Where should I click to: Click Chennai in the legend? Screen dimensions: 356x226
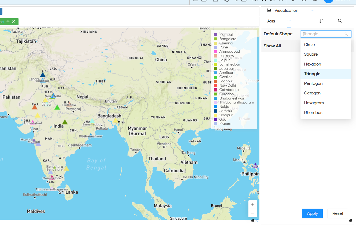(226, 43)
